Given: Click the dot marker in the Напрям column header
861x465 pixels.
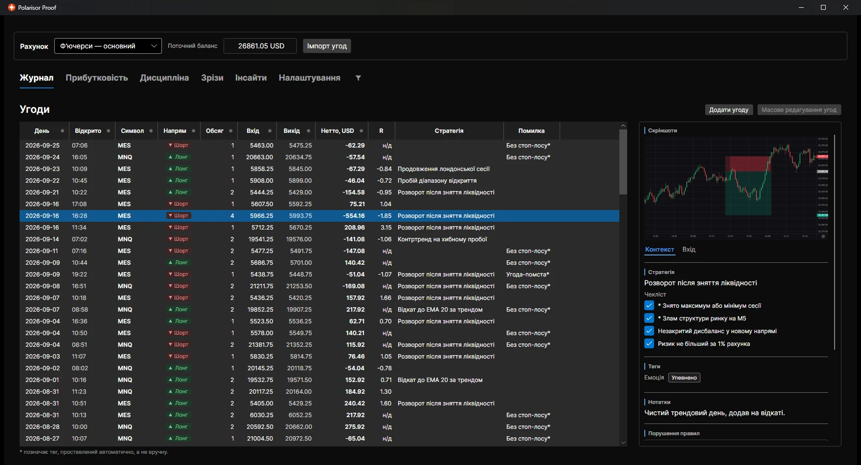Looking at the screenshot, I should (x=194, y=131).
